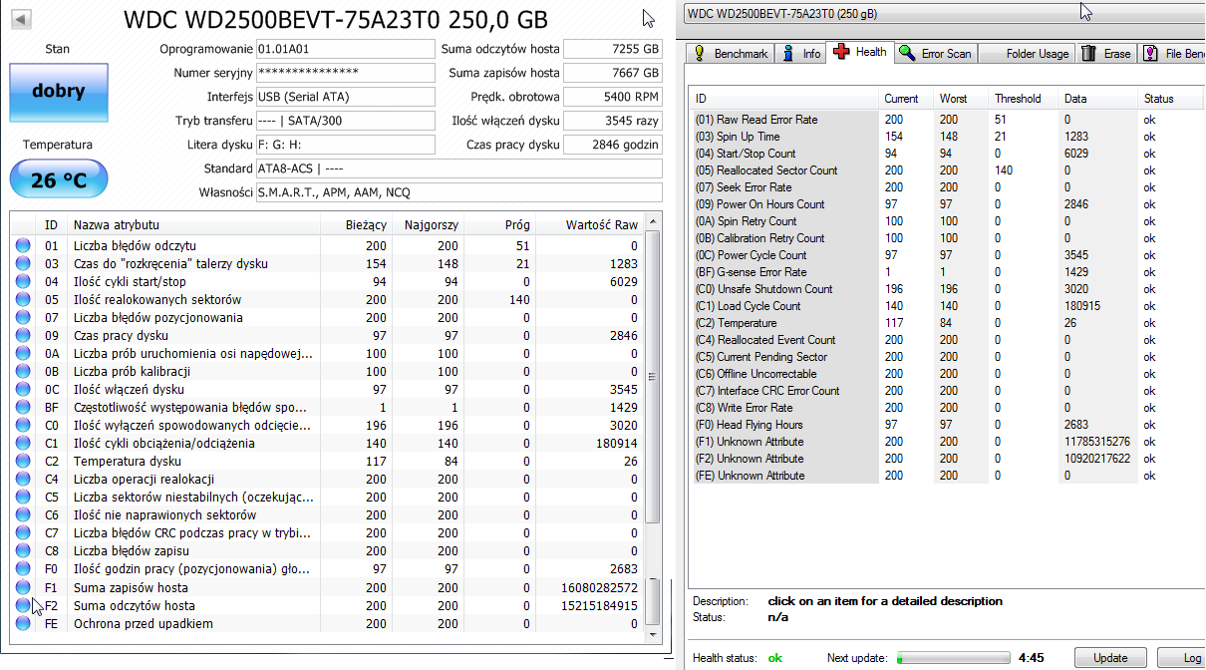Select the '(01) Raw Read Error Rate' row

[945, 120]
